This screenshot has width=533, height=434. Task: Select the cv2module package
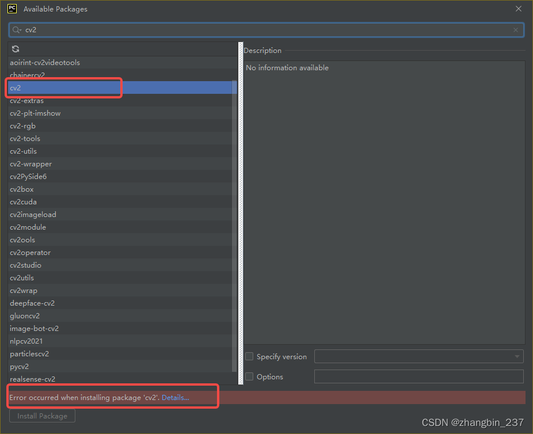123,227
